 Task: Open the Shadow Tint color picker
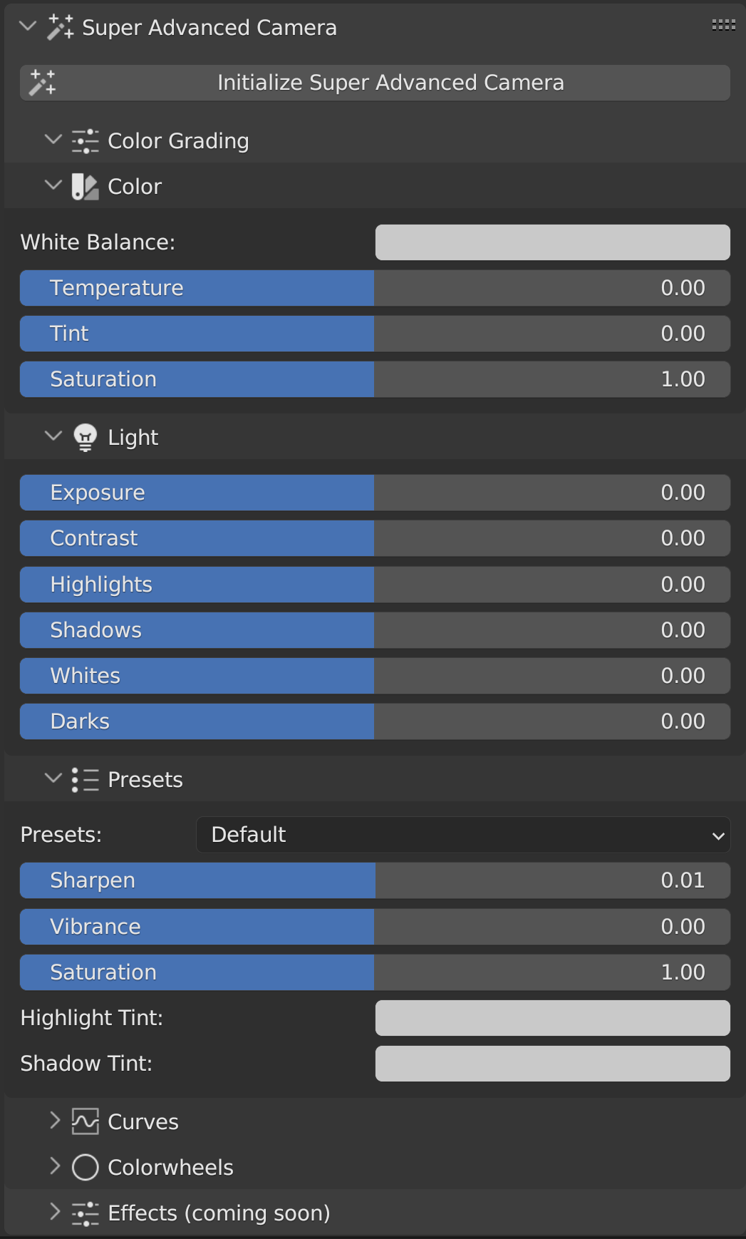[x=553, y=1063]
